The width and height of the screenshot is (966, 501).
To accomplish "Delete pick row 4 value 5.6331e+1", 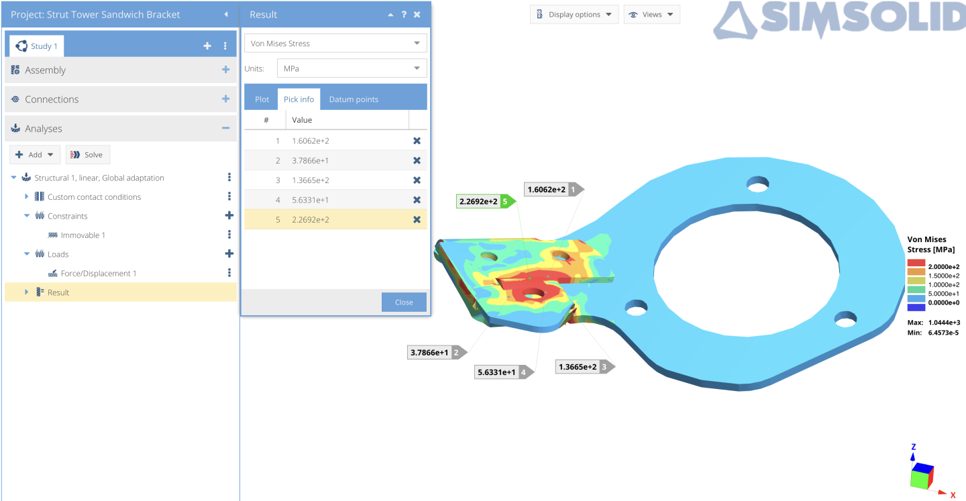I will [417, 200].
